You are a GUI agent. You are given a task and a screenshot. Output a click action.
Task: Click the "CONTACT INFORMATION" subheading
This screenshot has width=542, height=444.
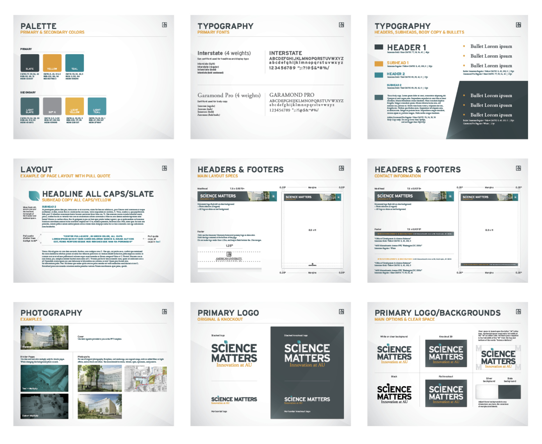[397, 176]
